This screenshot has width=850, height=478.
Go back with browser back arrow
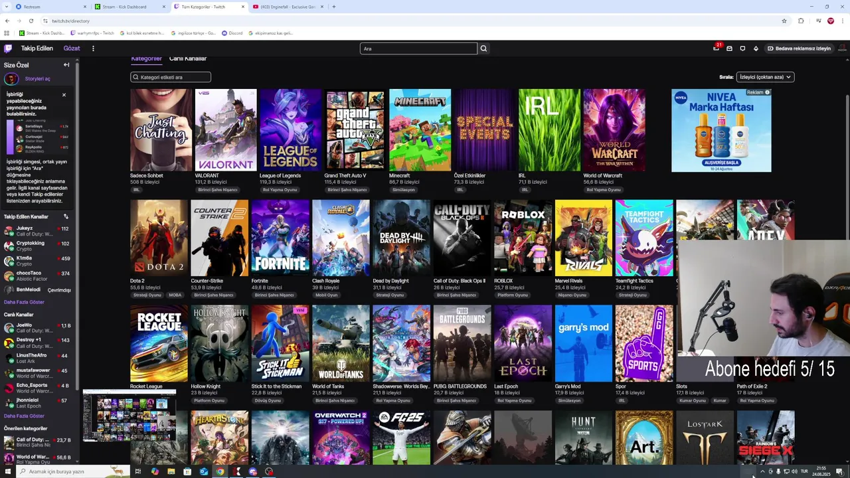click(7, 21)
